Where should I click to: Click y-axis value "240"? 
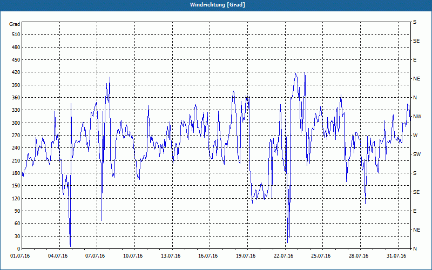click(x=16, y=148)
